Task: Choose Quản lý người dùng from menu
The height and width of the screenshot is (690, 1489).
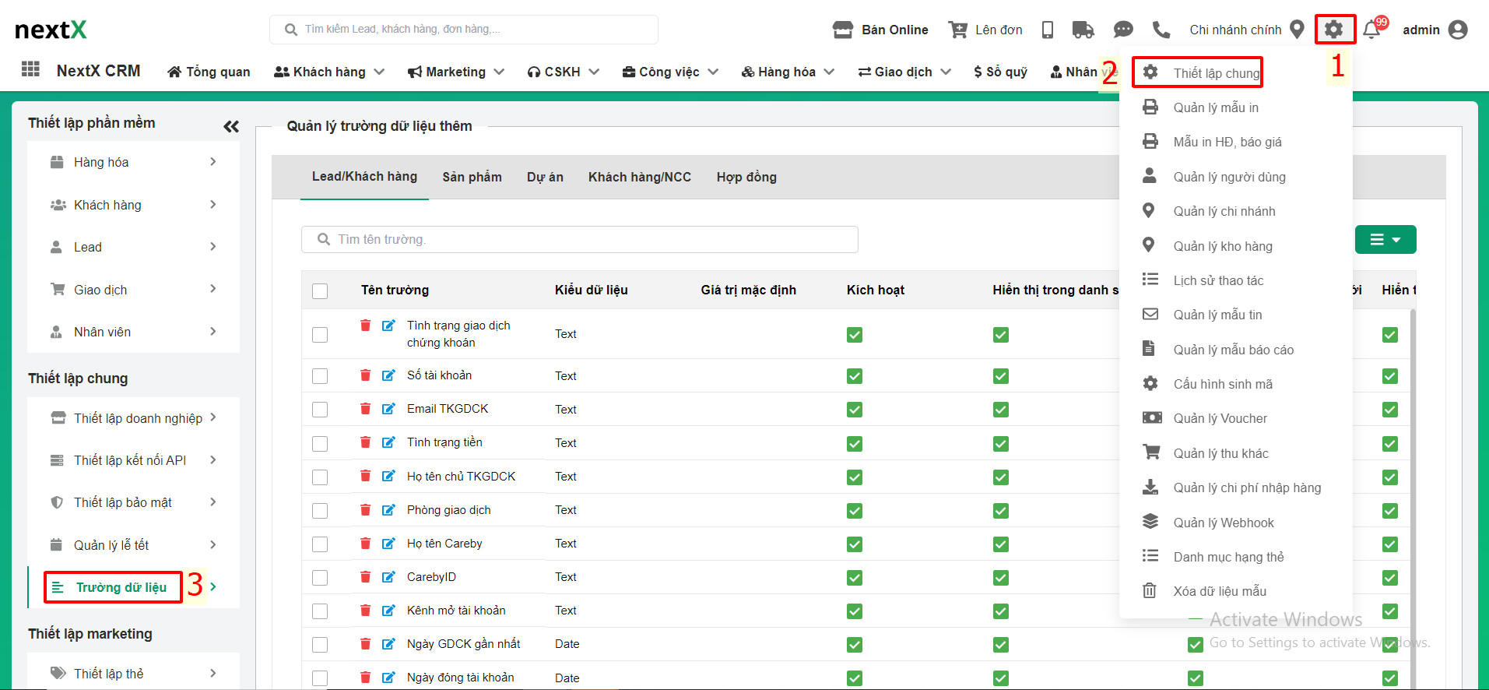Action: click(x=1230, y=177)
